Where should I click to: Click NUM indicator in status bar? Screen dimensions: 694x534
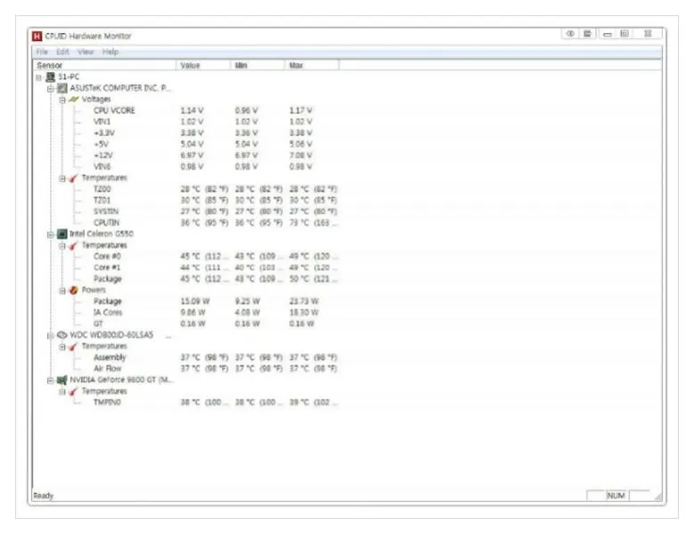(x=616, y=496)
